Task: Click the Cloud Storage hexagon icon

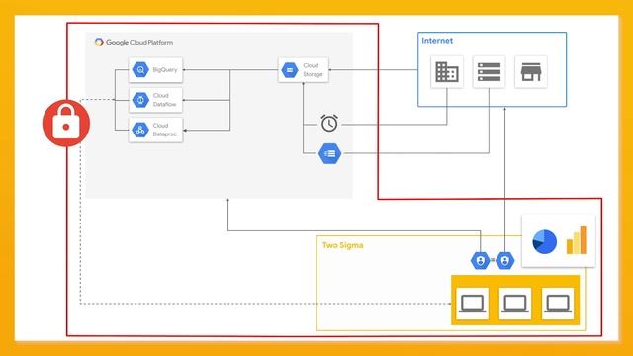Action: [x=290, y=70]
